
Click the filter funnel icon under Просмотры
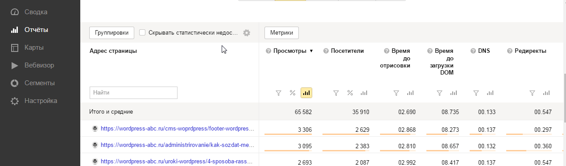pyautogui.click(x=278, y=93)
